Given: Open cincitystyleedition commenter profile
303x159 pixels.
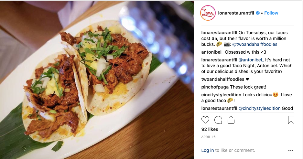Looking at the screenshot, I should [x=221, y=95].
